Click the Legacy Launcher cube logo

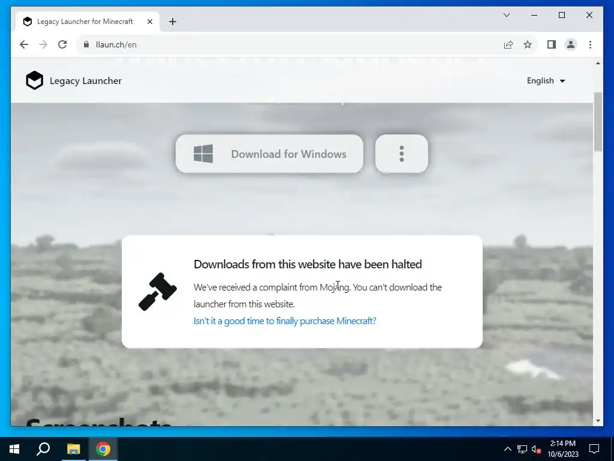[34, 80]
